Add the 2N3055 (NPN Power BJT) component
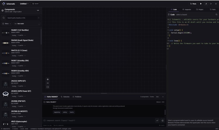219x130 pixels. pyautogui.click(x=21, y=94)
